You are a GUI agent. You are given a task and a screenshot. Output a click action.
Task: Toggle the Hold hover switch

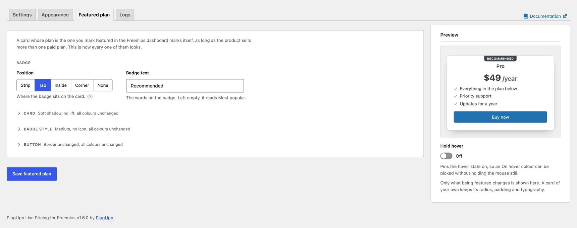coord(446,156)
